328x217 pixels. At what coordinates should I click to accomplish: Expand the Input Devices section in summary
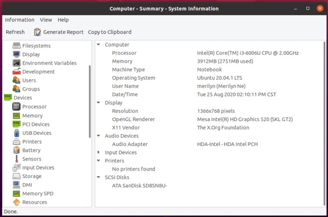(98, 152)
